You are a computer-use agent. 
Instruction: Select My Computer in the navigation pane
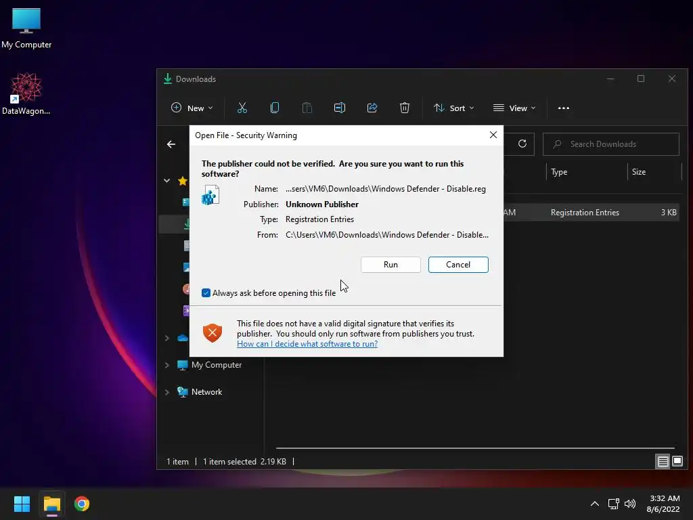216,365
